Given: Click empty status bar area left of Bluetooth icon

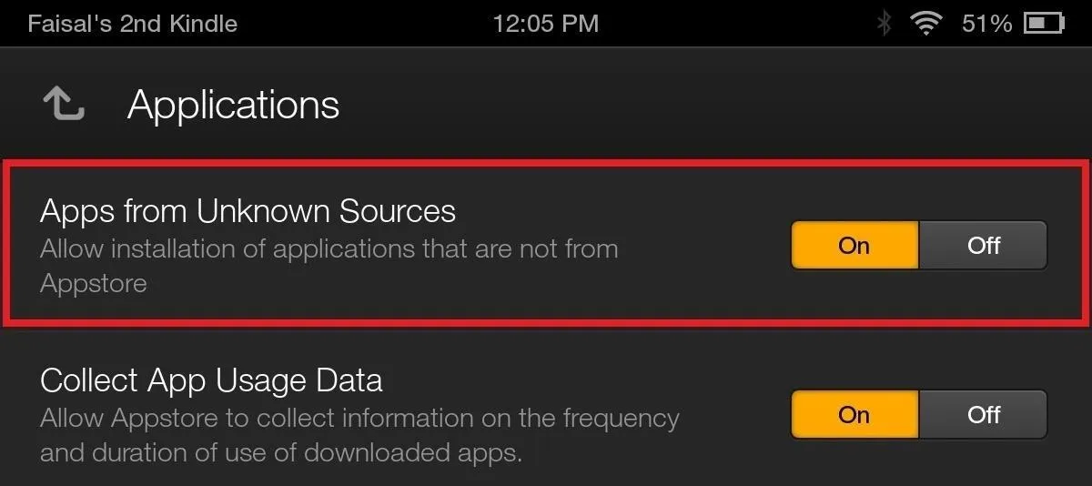Looking at the screenshot, I should [x=737, y=24].
